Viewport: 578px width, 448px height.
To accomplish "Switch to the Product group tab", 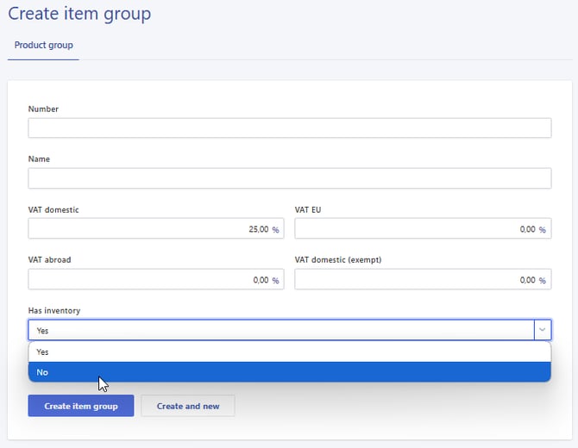I will (43, 45).
